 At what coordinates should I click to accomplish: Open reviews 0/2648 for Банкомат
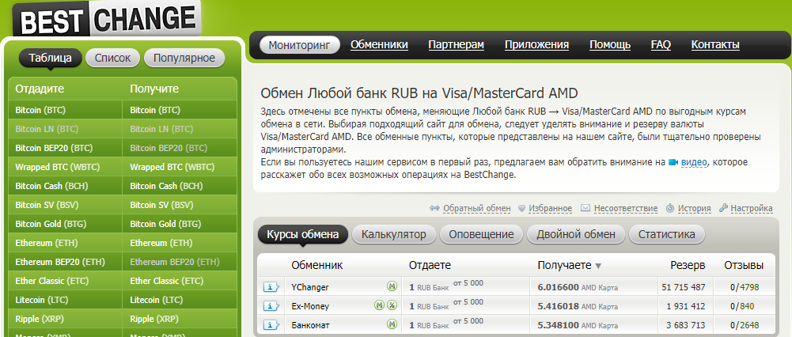(745, 325)
